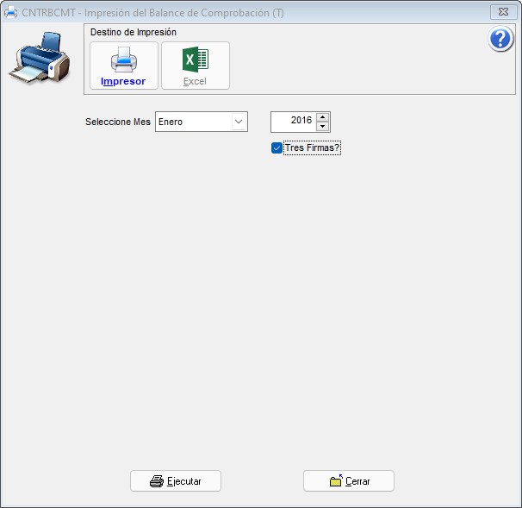The height and width of the screenshot is (508, 522).
Task: Click the Ejecutar button
Action: (x=176, y=481)
